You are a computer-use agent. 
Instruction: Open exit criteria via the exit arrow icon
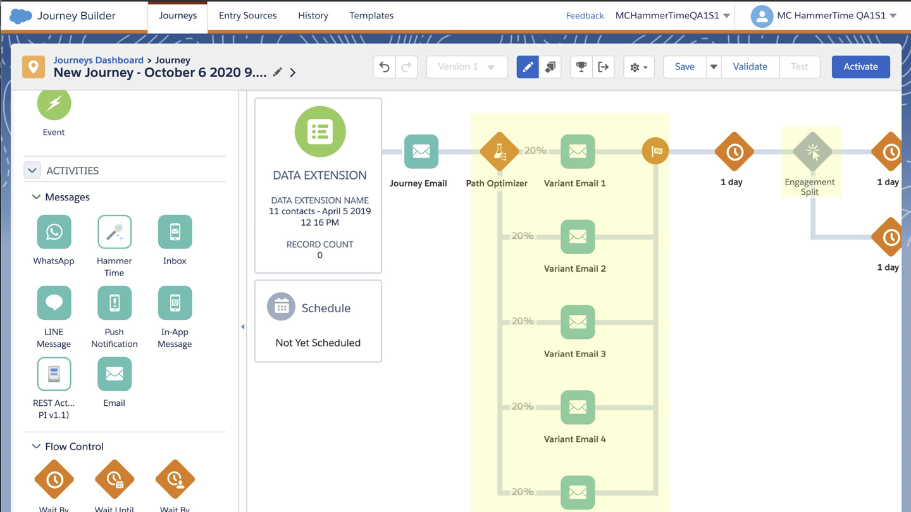(x=604, y=67)
